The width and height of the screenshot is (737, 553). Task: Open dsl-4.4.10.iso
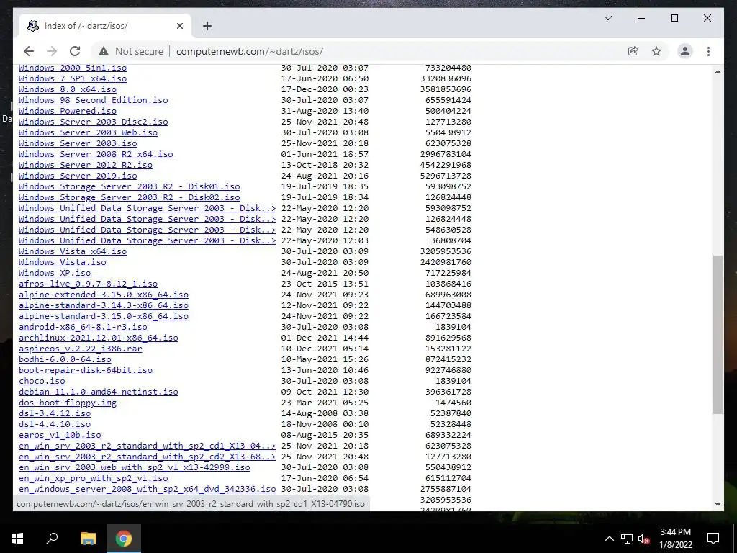(x=55, y=425)
